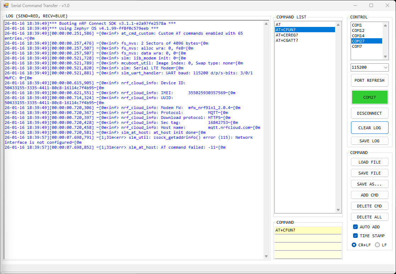
Task: Click the app icon in title bar
Action: [6, 6]
